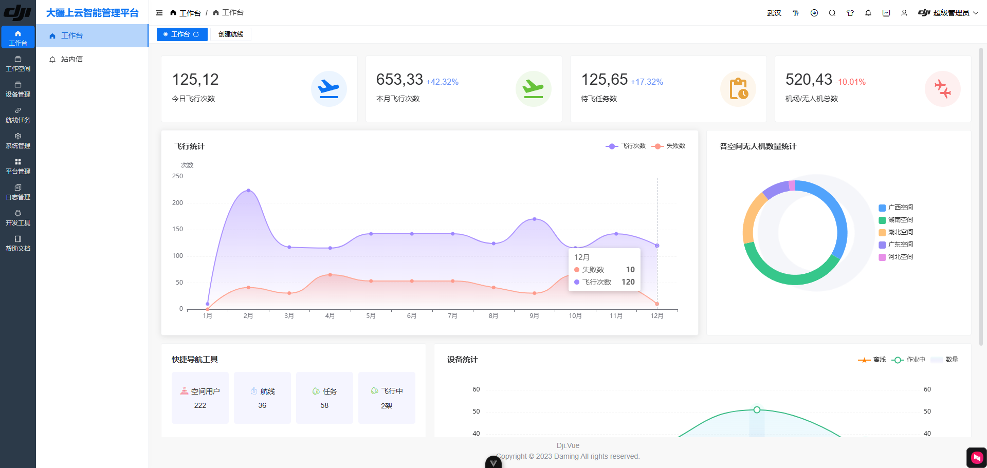Toggle 广东空间 in donut chart legend

[896, 245]
